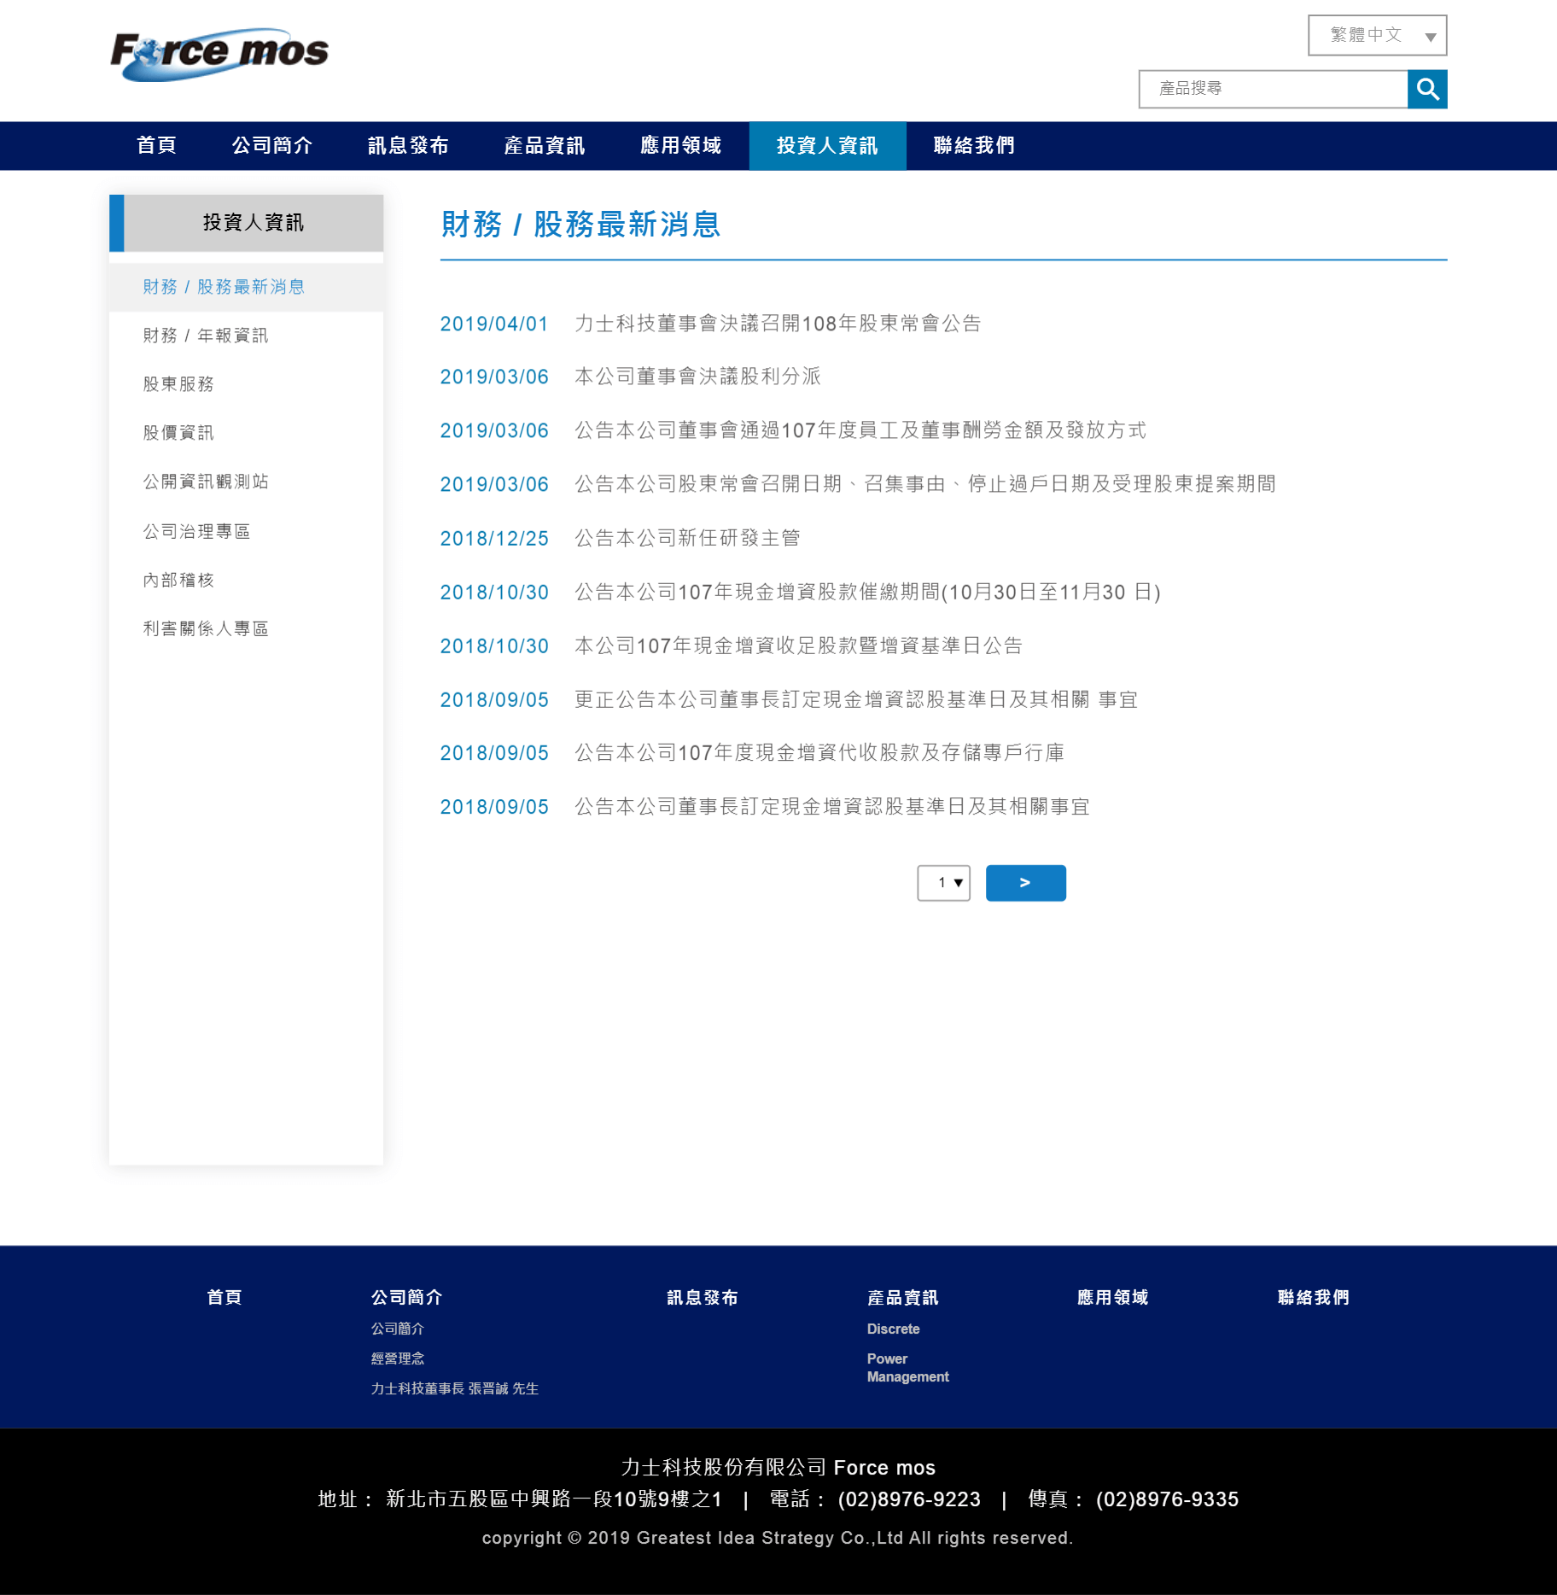This screenshot has height=1595, width=1557.
Task: Click footer 經營理念 link
Action: 397,1358
